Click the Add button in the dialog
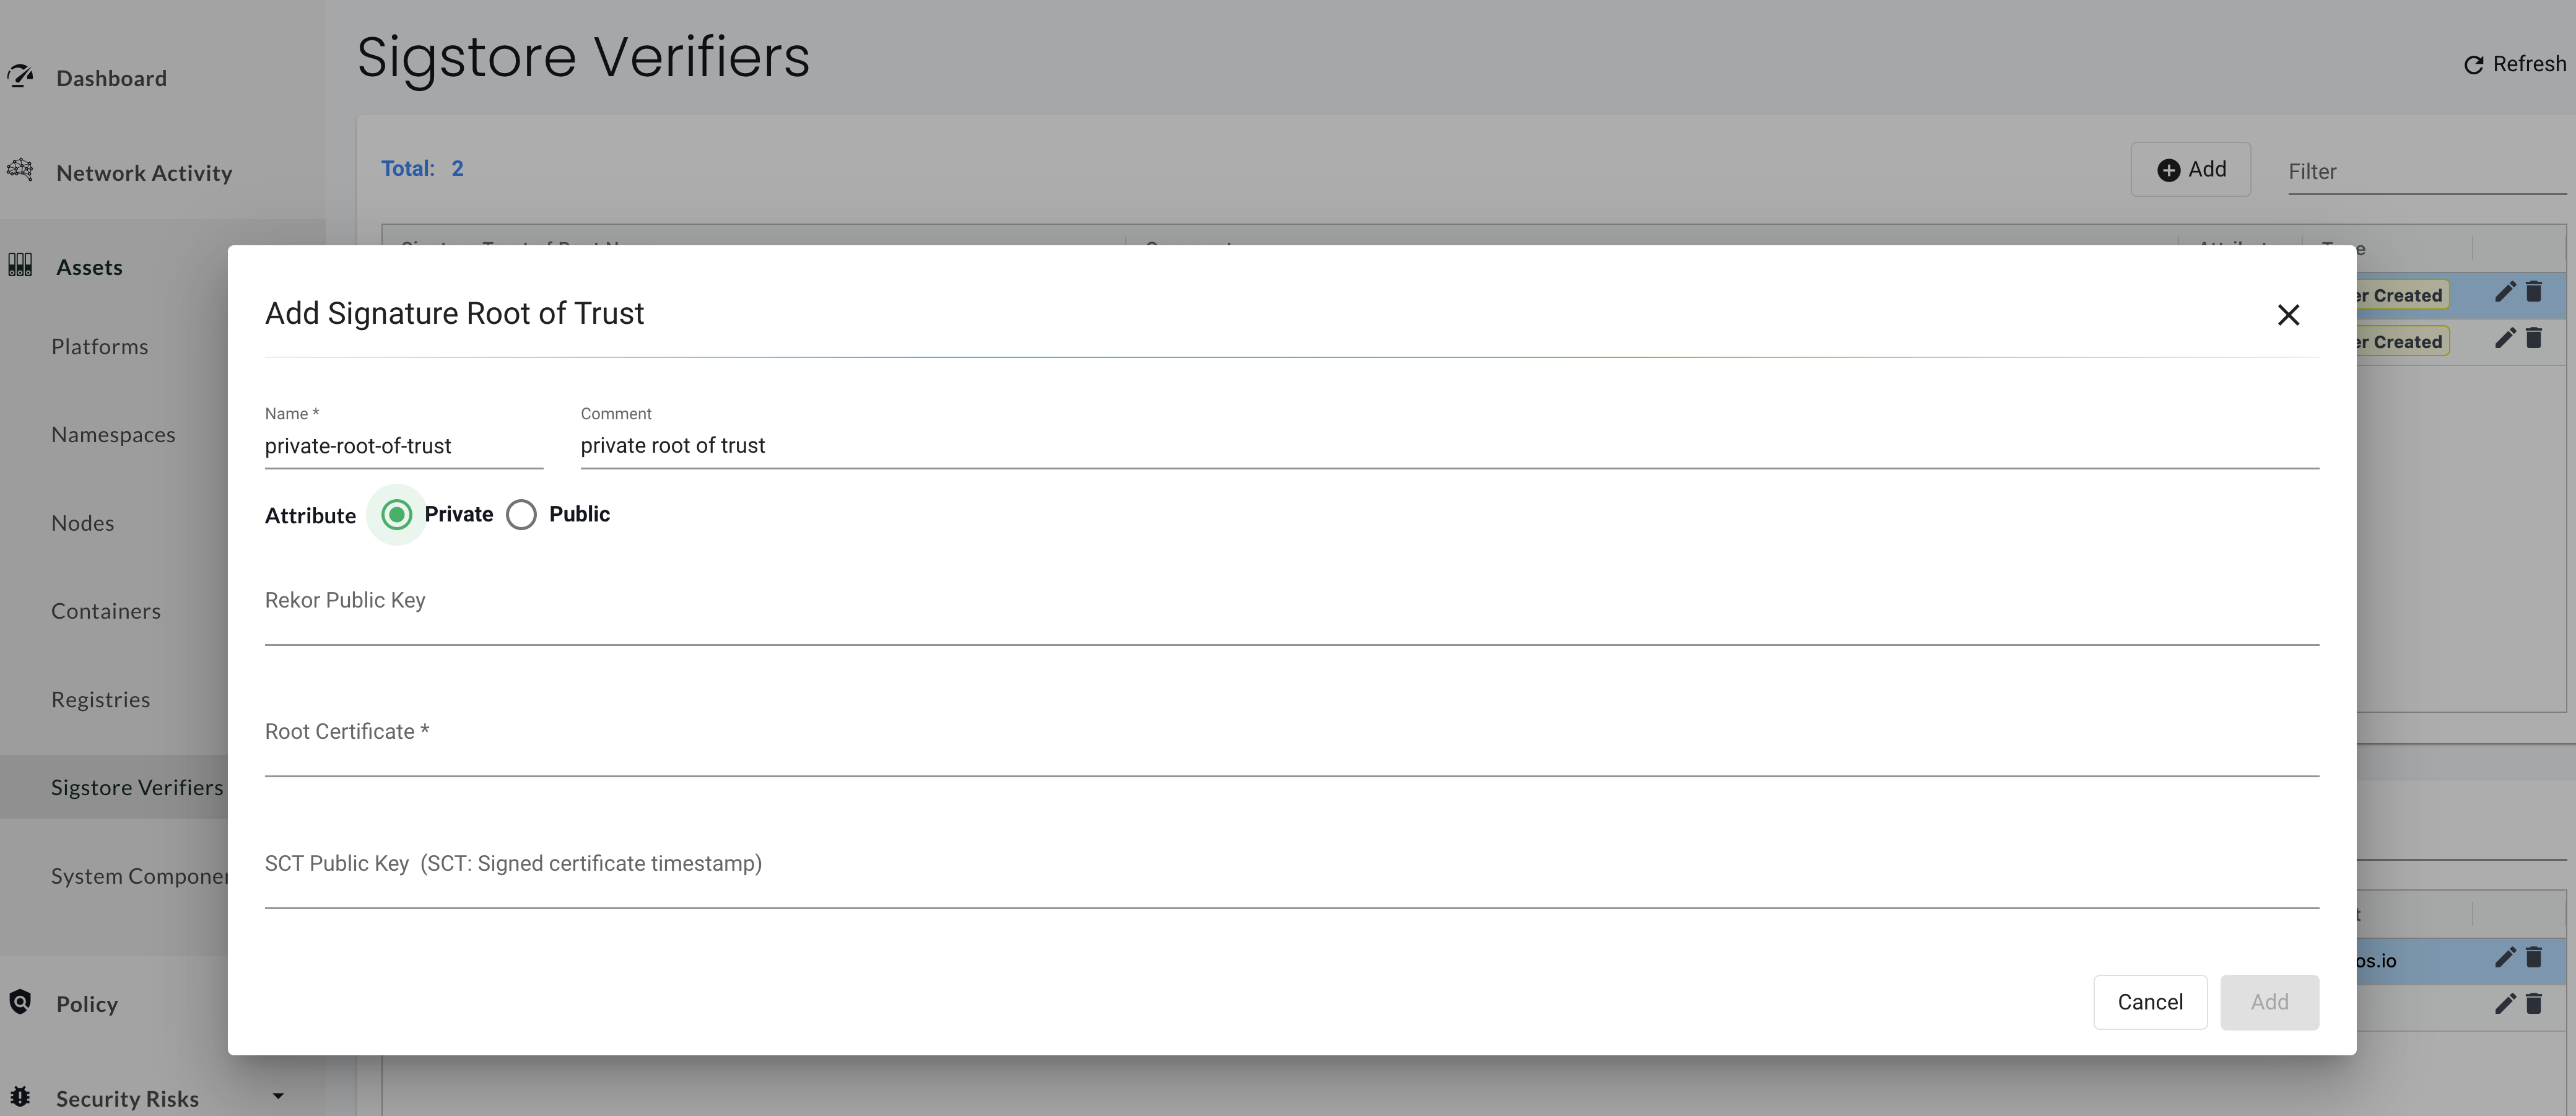 coord(2269,1002)
